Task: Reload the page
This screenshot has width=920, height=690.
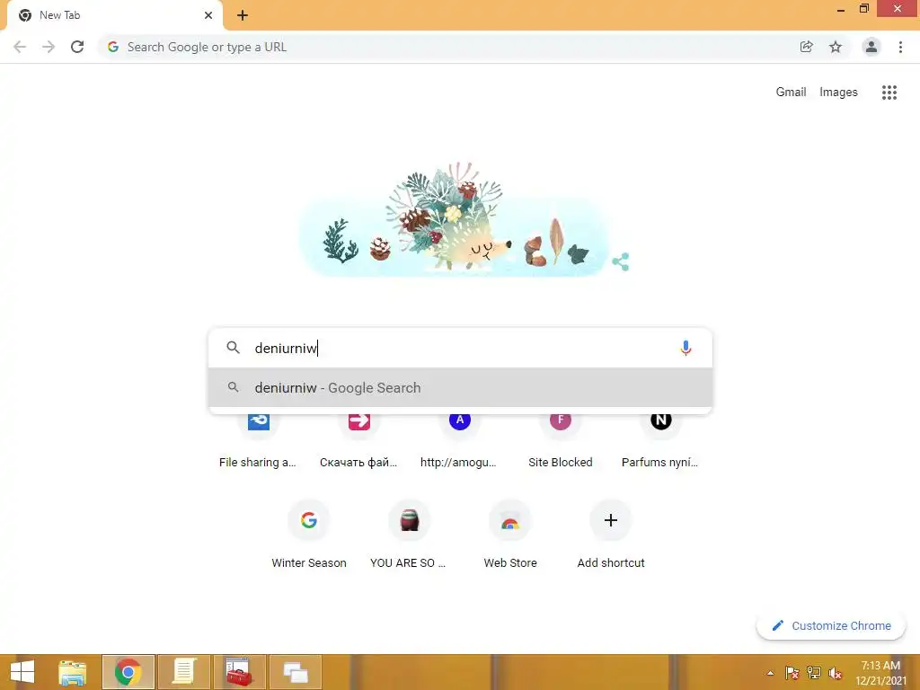Action: (x=77, y=47)
